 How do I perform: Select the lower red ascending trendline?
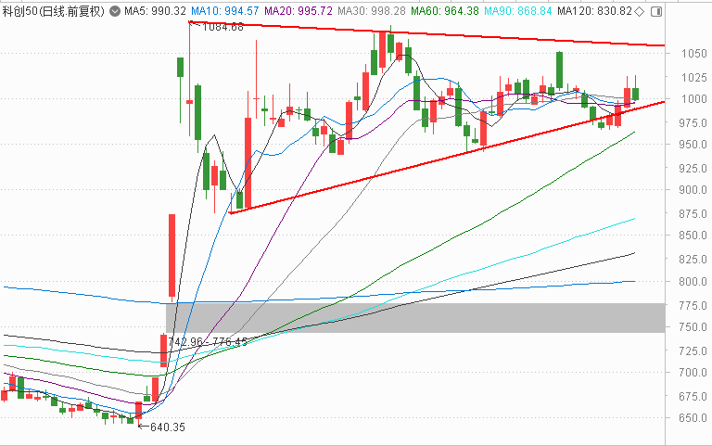(447, 157)
